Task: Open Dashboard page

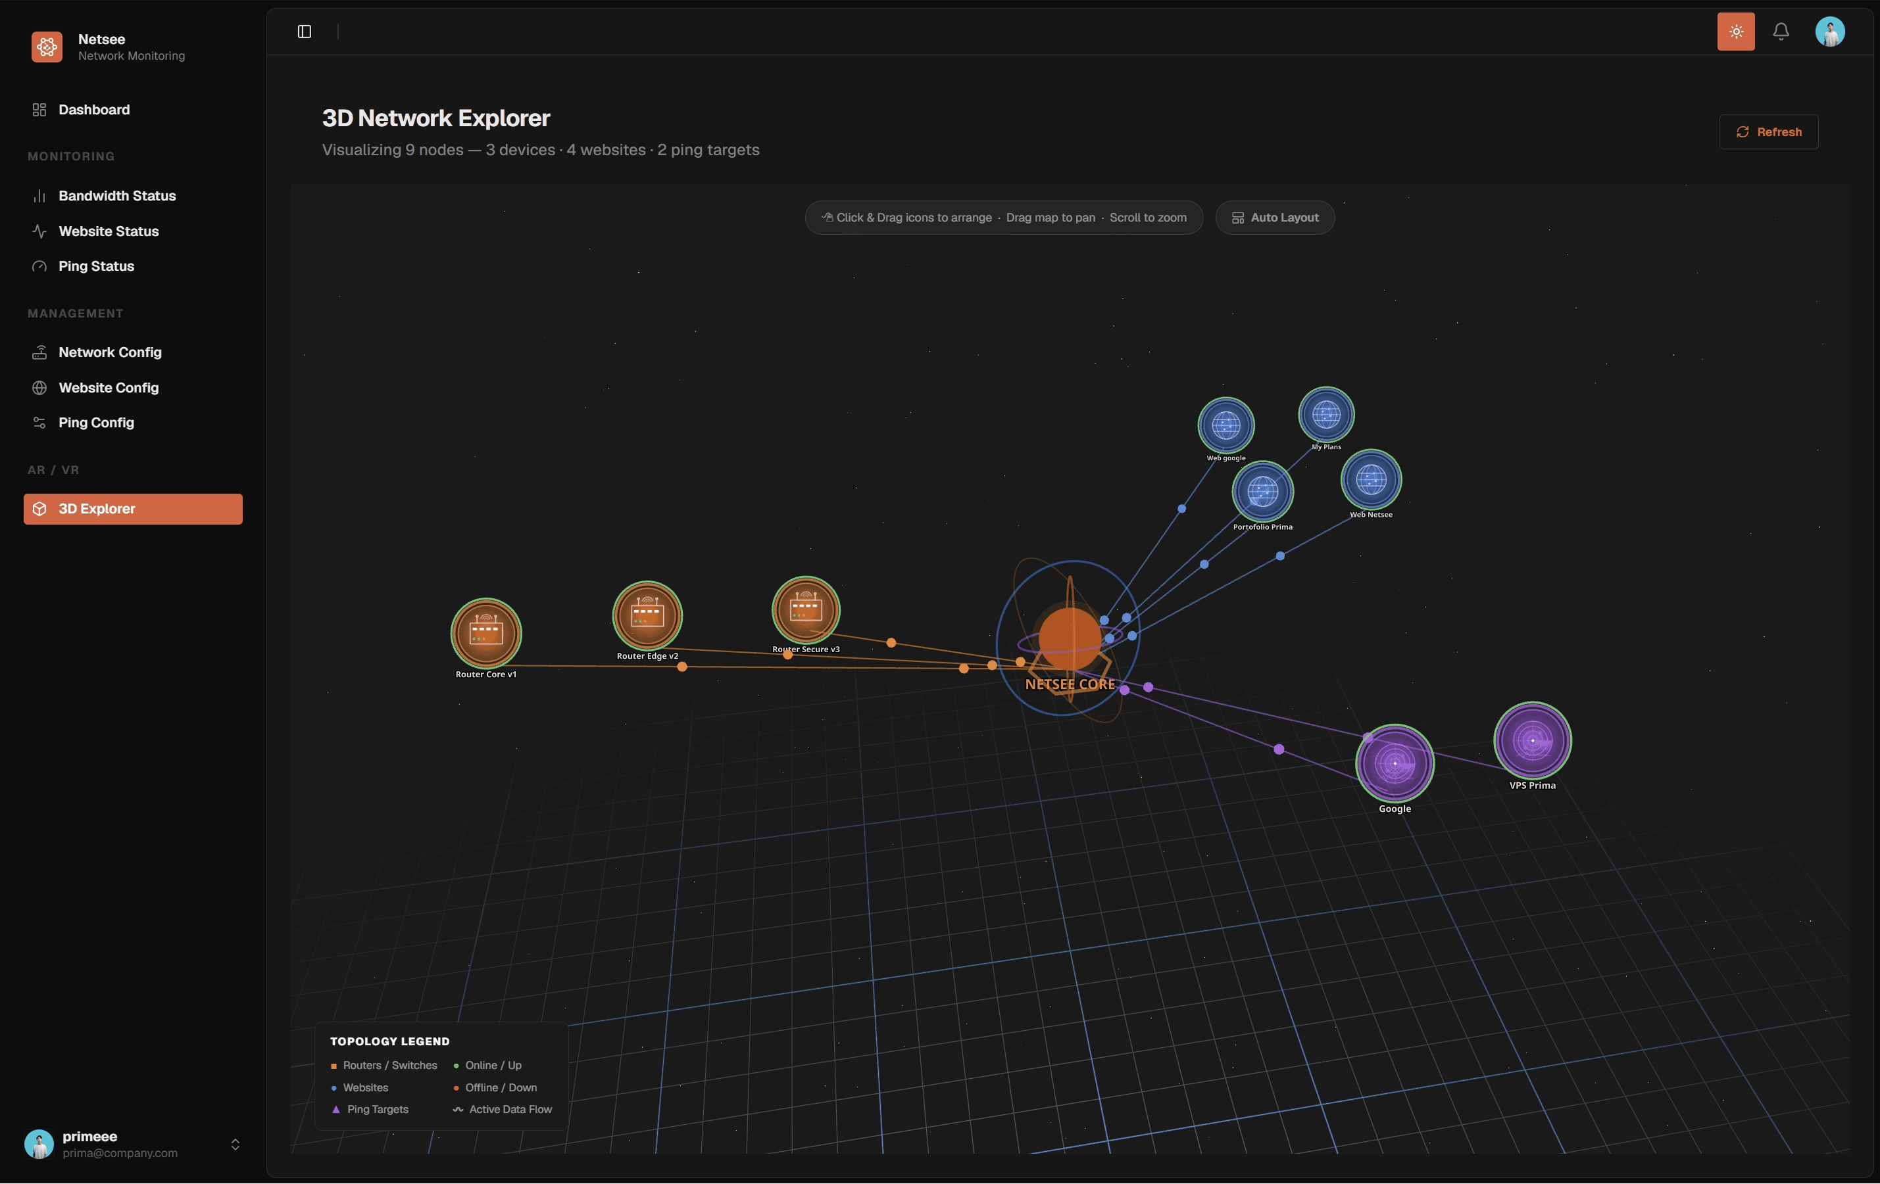Action: [133, 110]
